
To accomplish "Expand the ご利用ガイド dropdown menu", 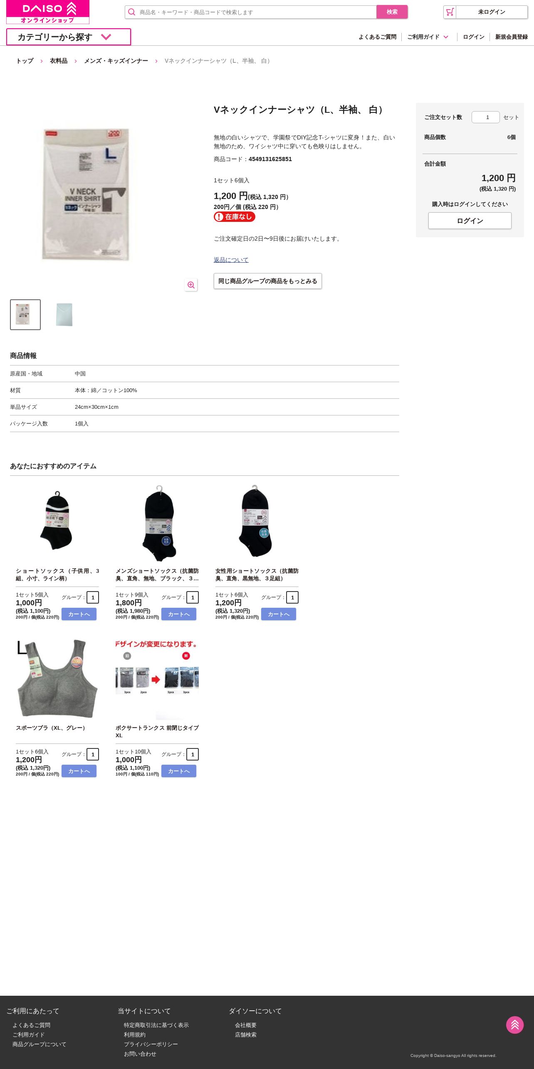I will [428, 37].
